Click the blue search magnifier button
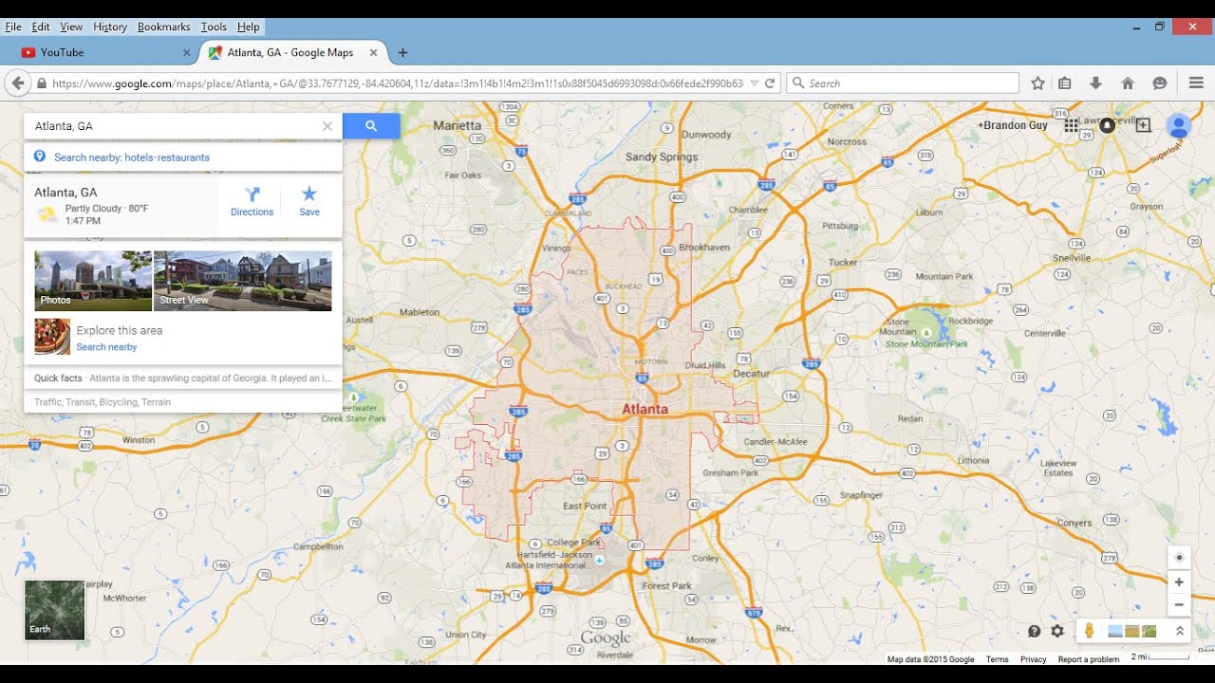1215x683 pixels. (x=371, y=125)
